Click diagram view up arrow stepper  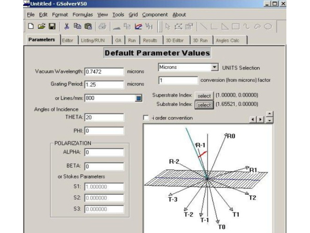click(270, 114)
